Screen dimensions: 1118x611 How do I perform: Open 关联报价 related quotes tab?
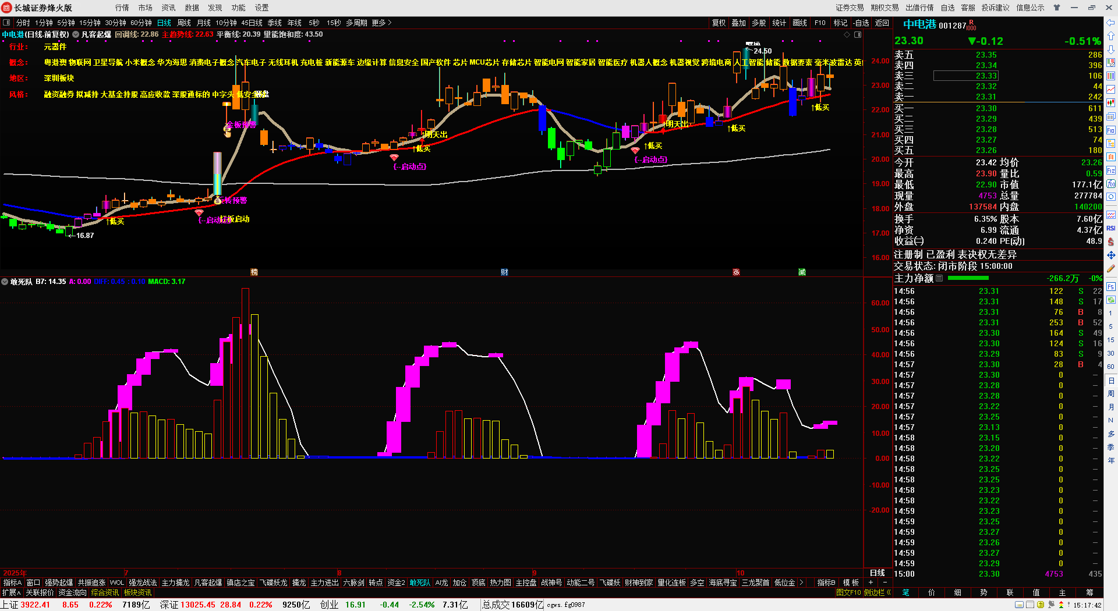pyautogui.click(x=40, y=592)
